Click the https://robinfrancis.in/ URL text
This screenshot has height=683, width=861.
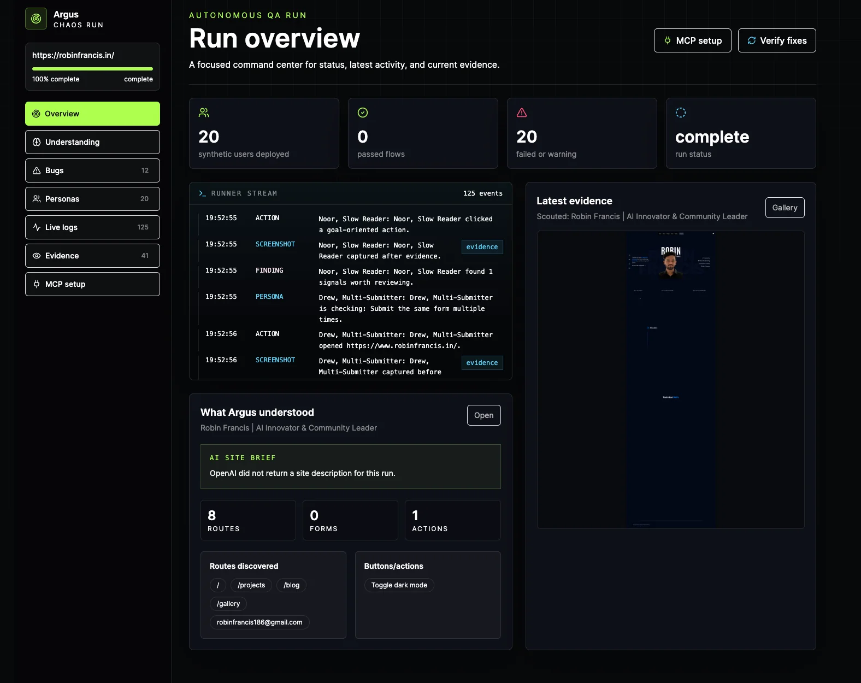[73, 55]
